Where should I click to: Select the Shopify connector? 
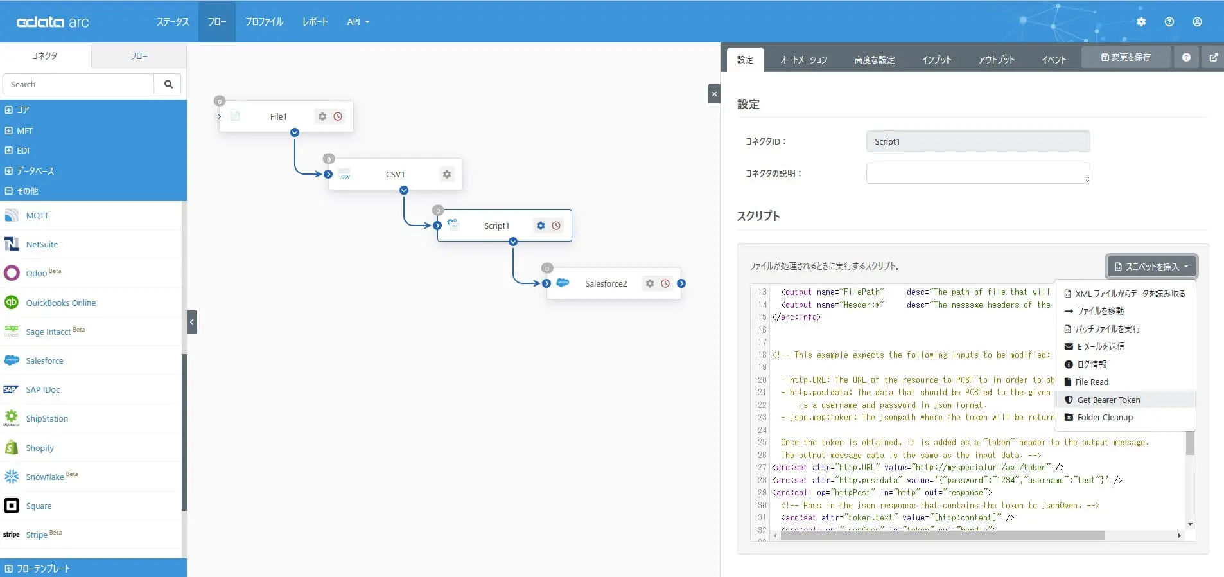(91, 448)
